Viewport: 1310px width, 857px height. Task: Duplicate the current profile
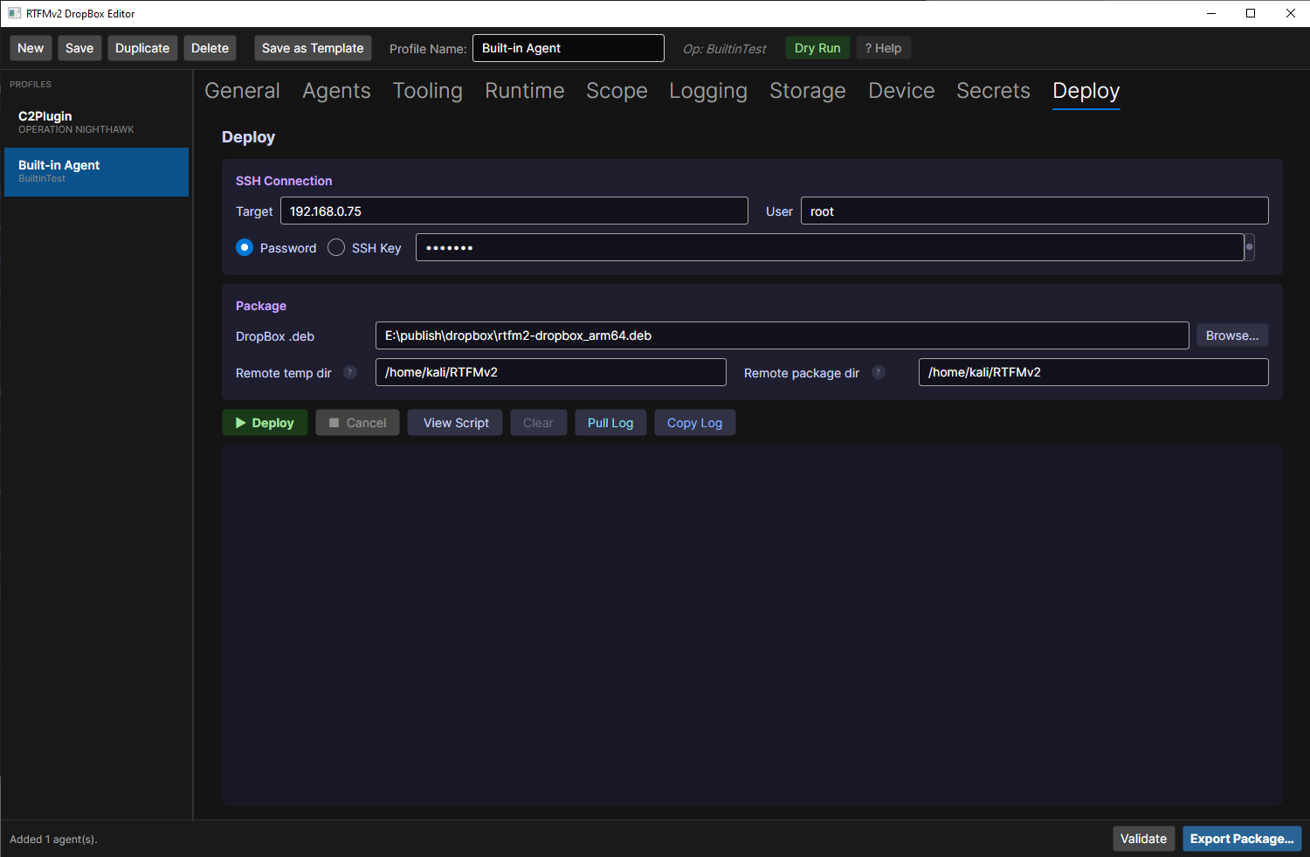(x=142, y=48)
